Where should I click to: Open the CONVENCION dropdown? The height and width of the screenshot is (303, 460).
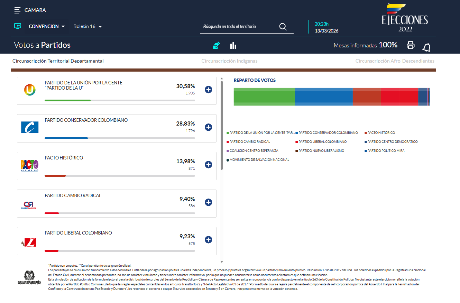point(47,26)
